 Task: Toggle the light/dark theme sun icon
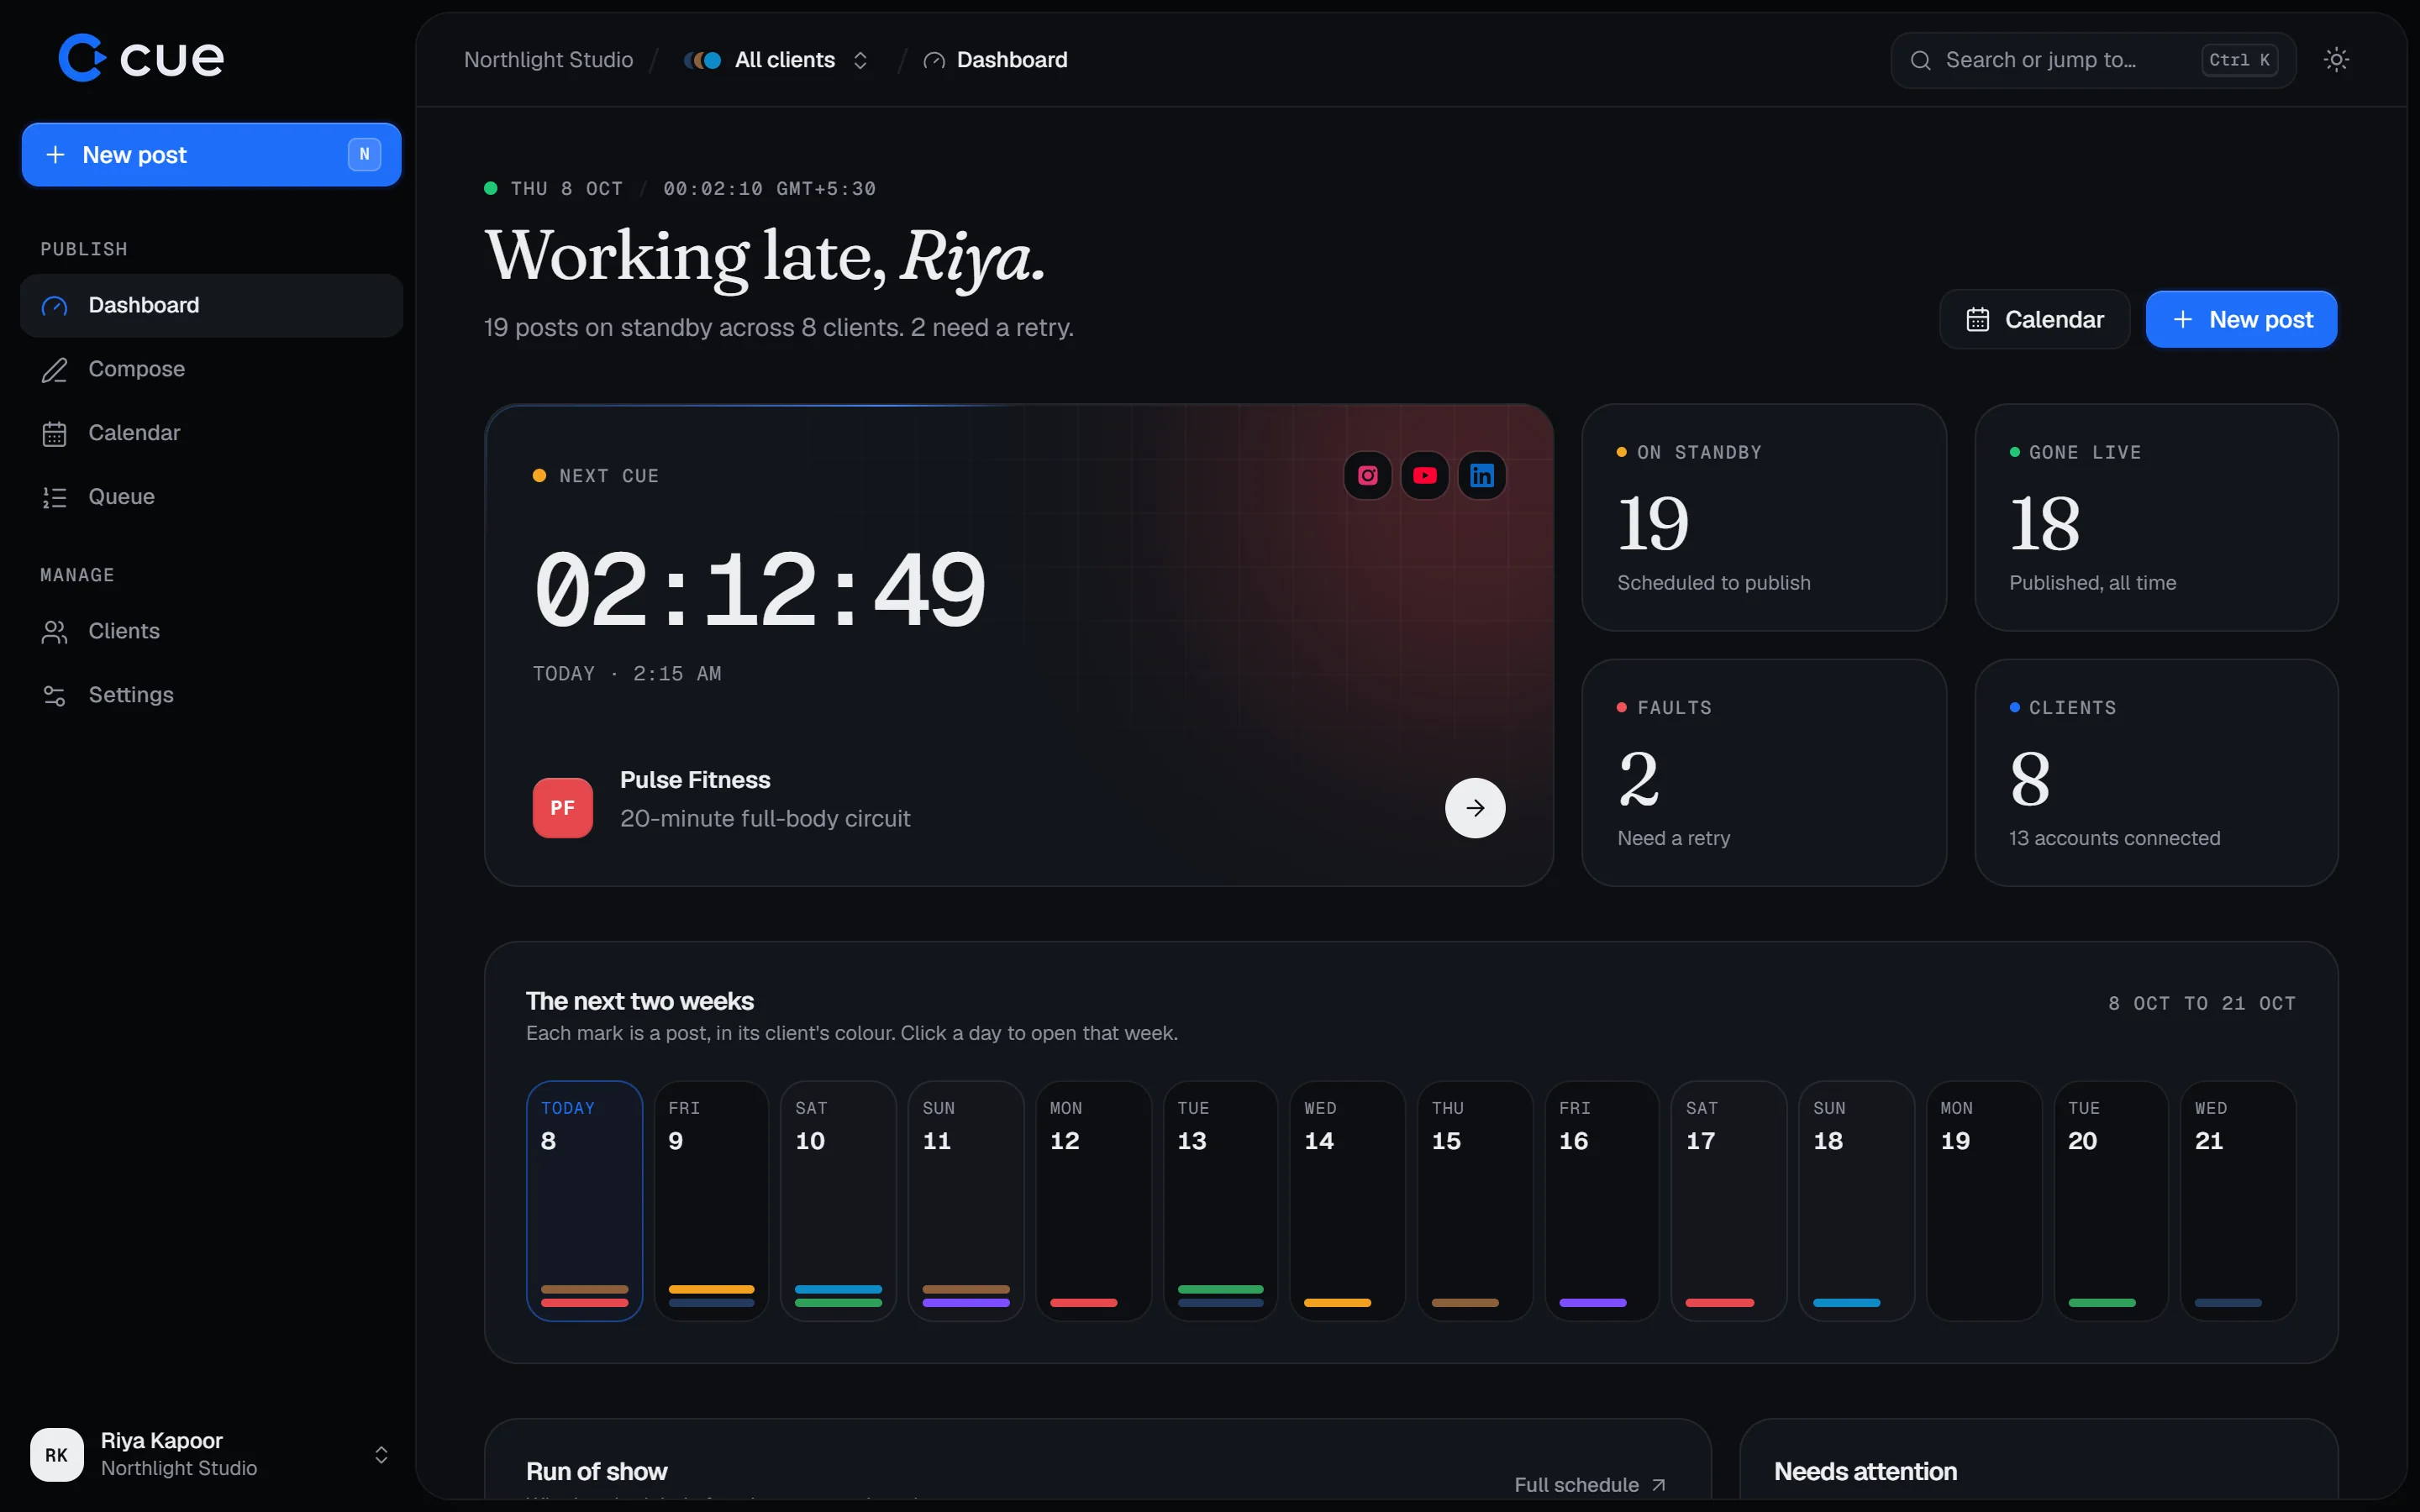click(2336, 60)
